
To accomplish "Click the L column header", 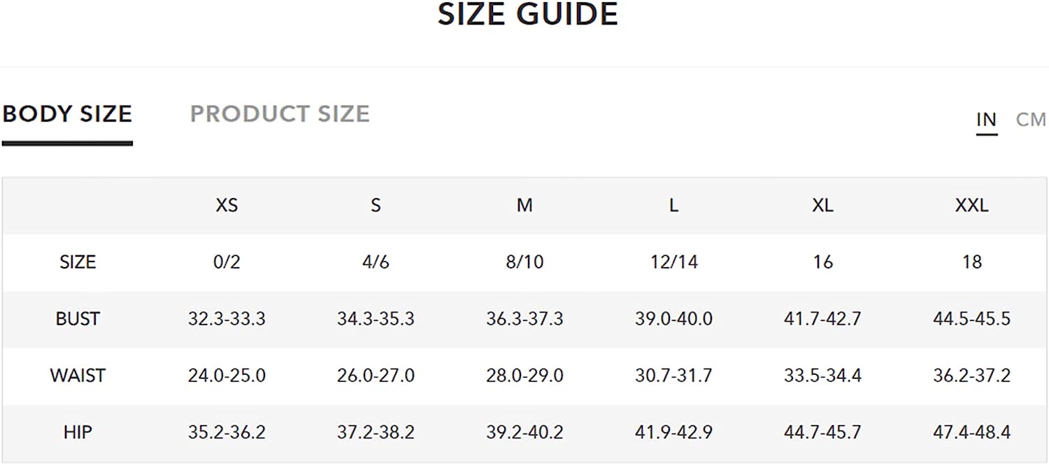I will coord(673,205).
